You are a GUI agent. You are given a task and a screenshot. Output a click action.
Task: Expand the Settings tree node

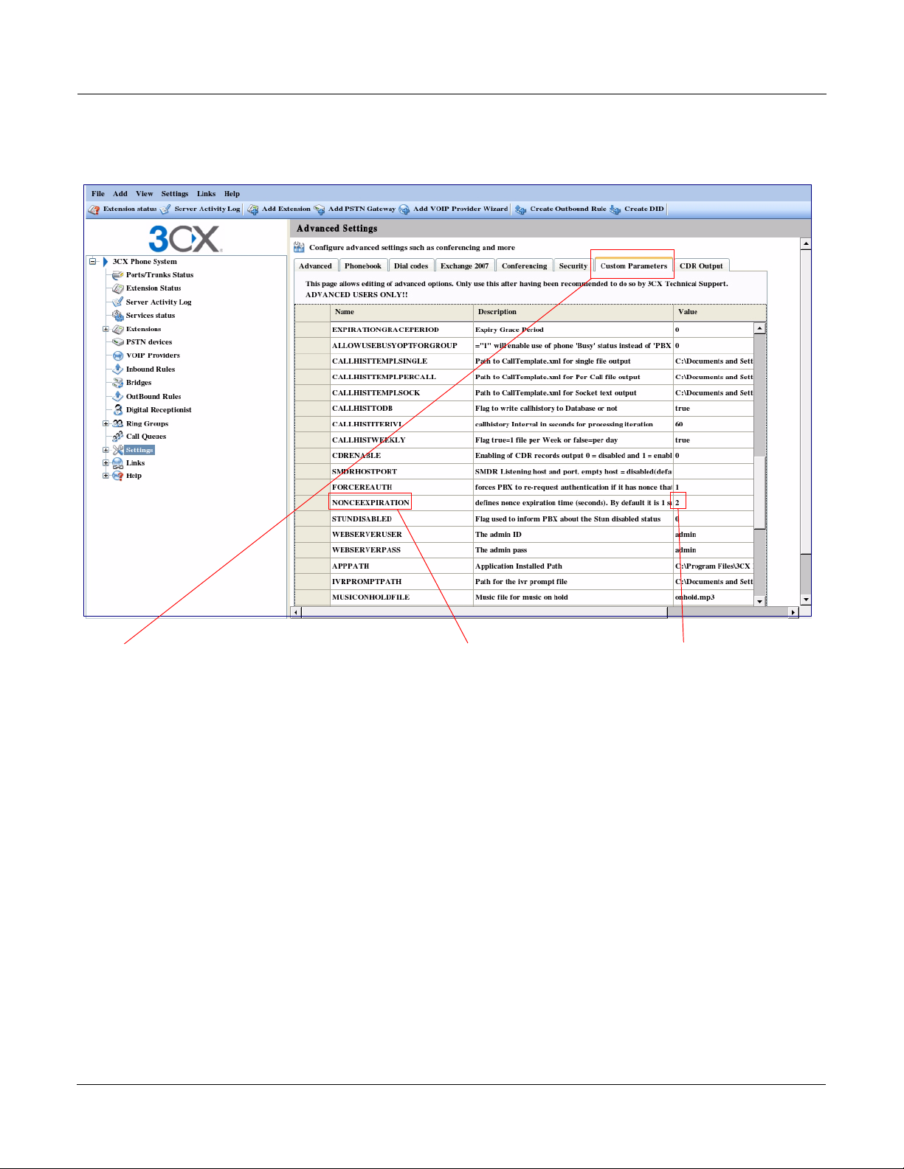[x=106, y=450]
